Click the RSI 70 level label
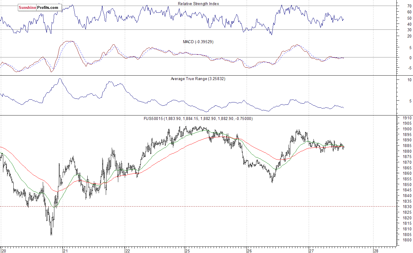 [x=409, y=6]
